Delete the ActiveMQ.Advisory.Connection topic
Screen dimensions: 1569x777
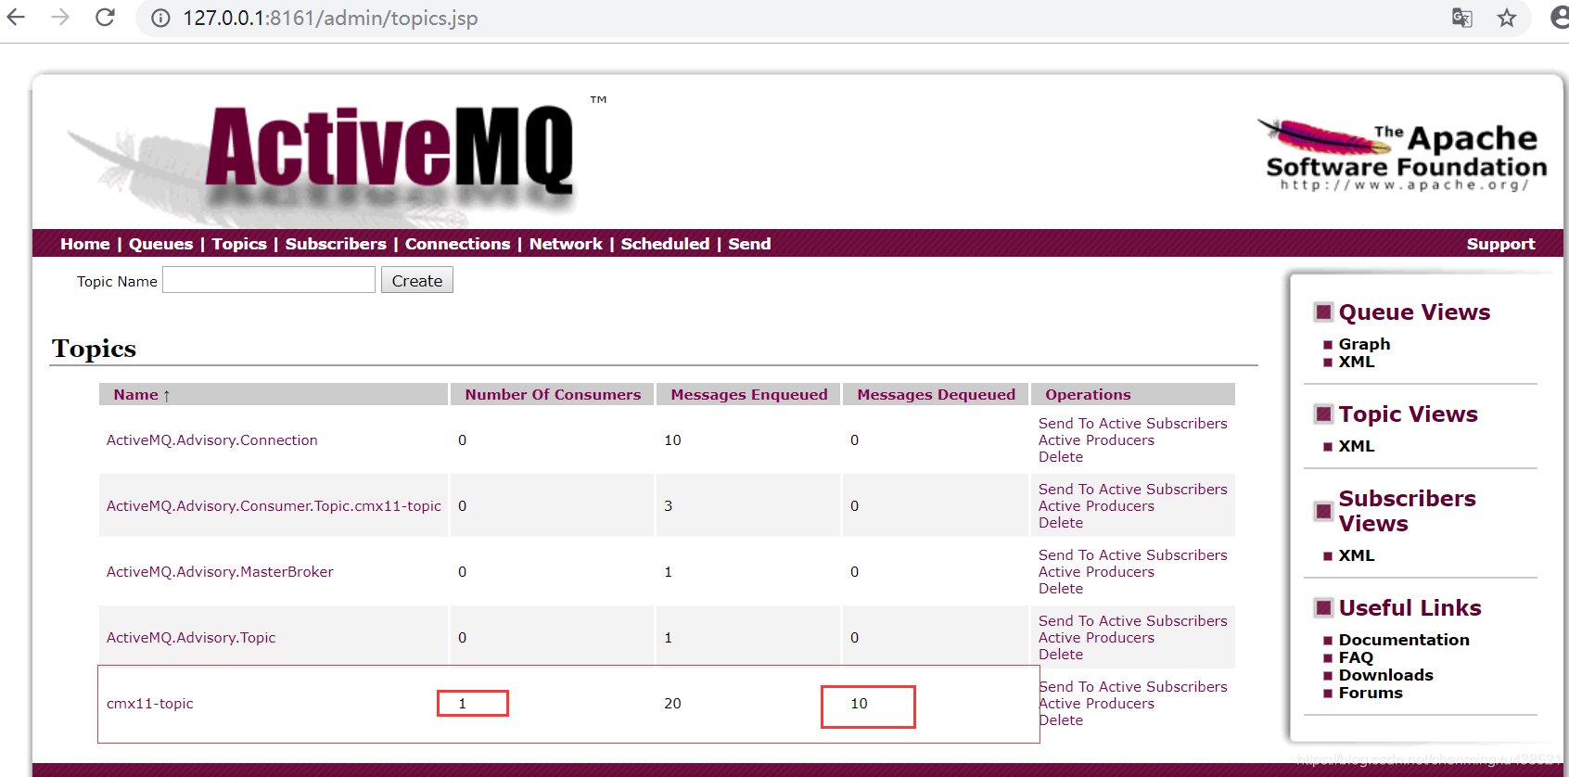tap(1061, 457)
